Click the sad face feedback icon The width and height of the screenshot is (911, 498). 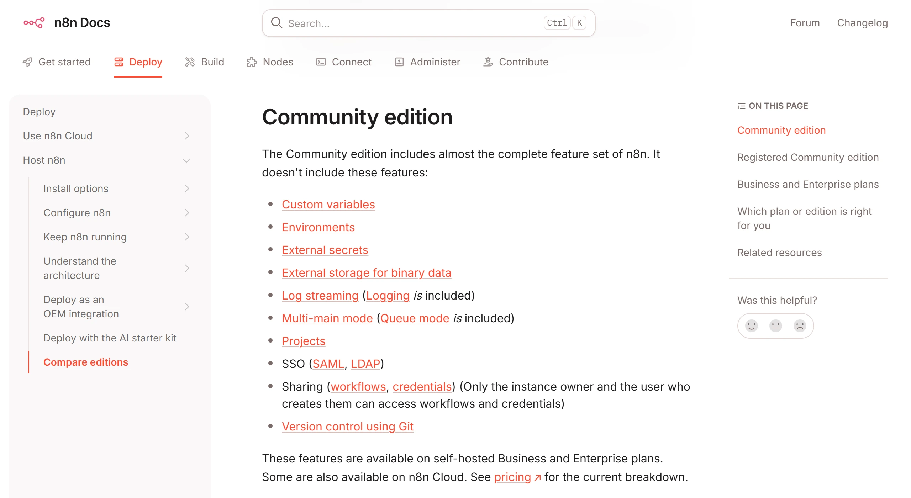tap(800, 325)
